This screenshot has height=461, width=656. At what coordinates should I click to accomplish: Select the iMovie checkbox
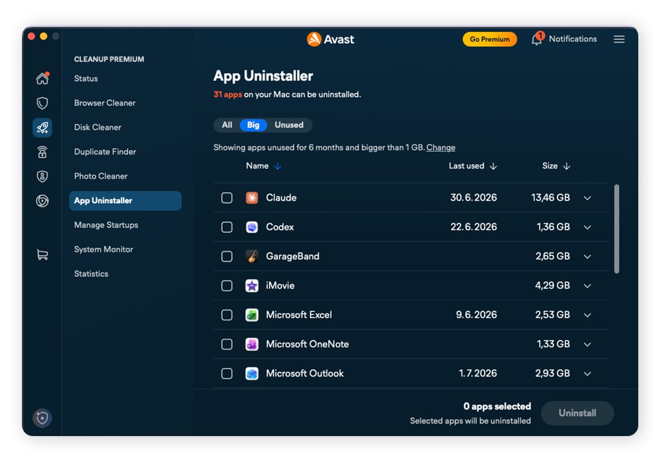tap(227, 285)
